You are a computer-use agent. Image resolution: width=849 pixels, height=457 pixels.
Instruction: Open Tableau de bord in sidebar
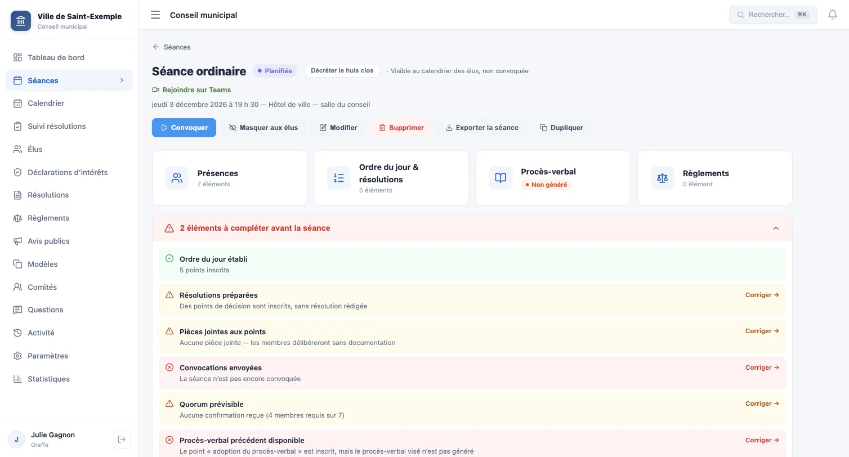69,57
